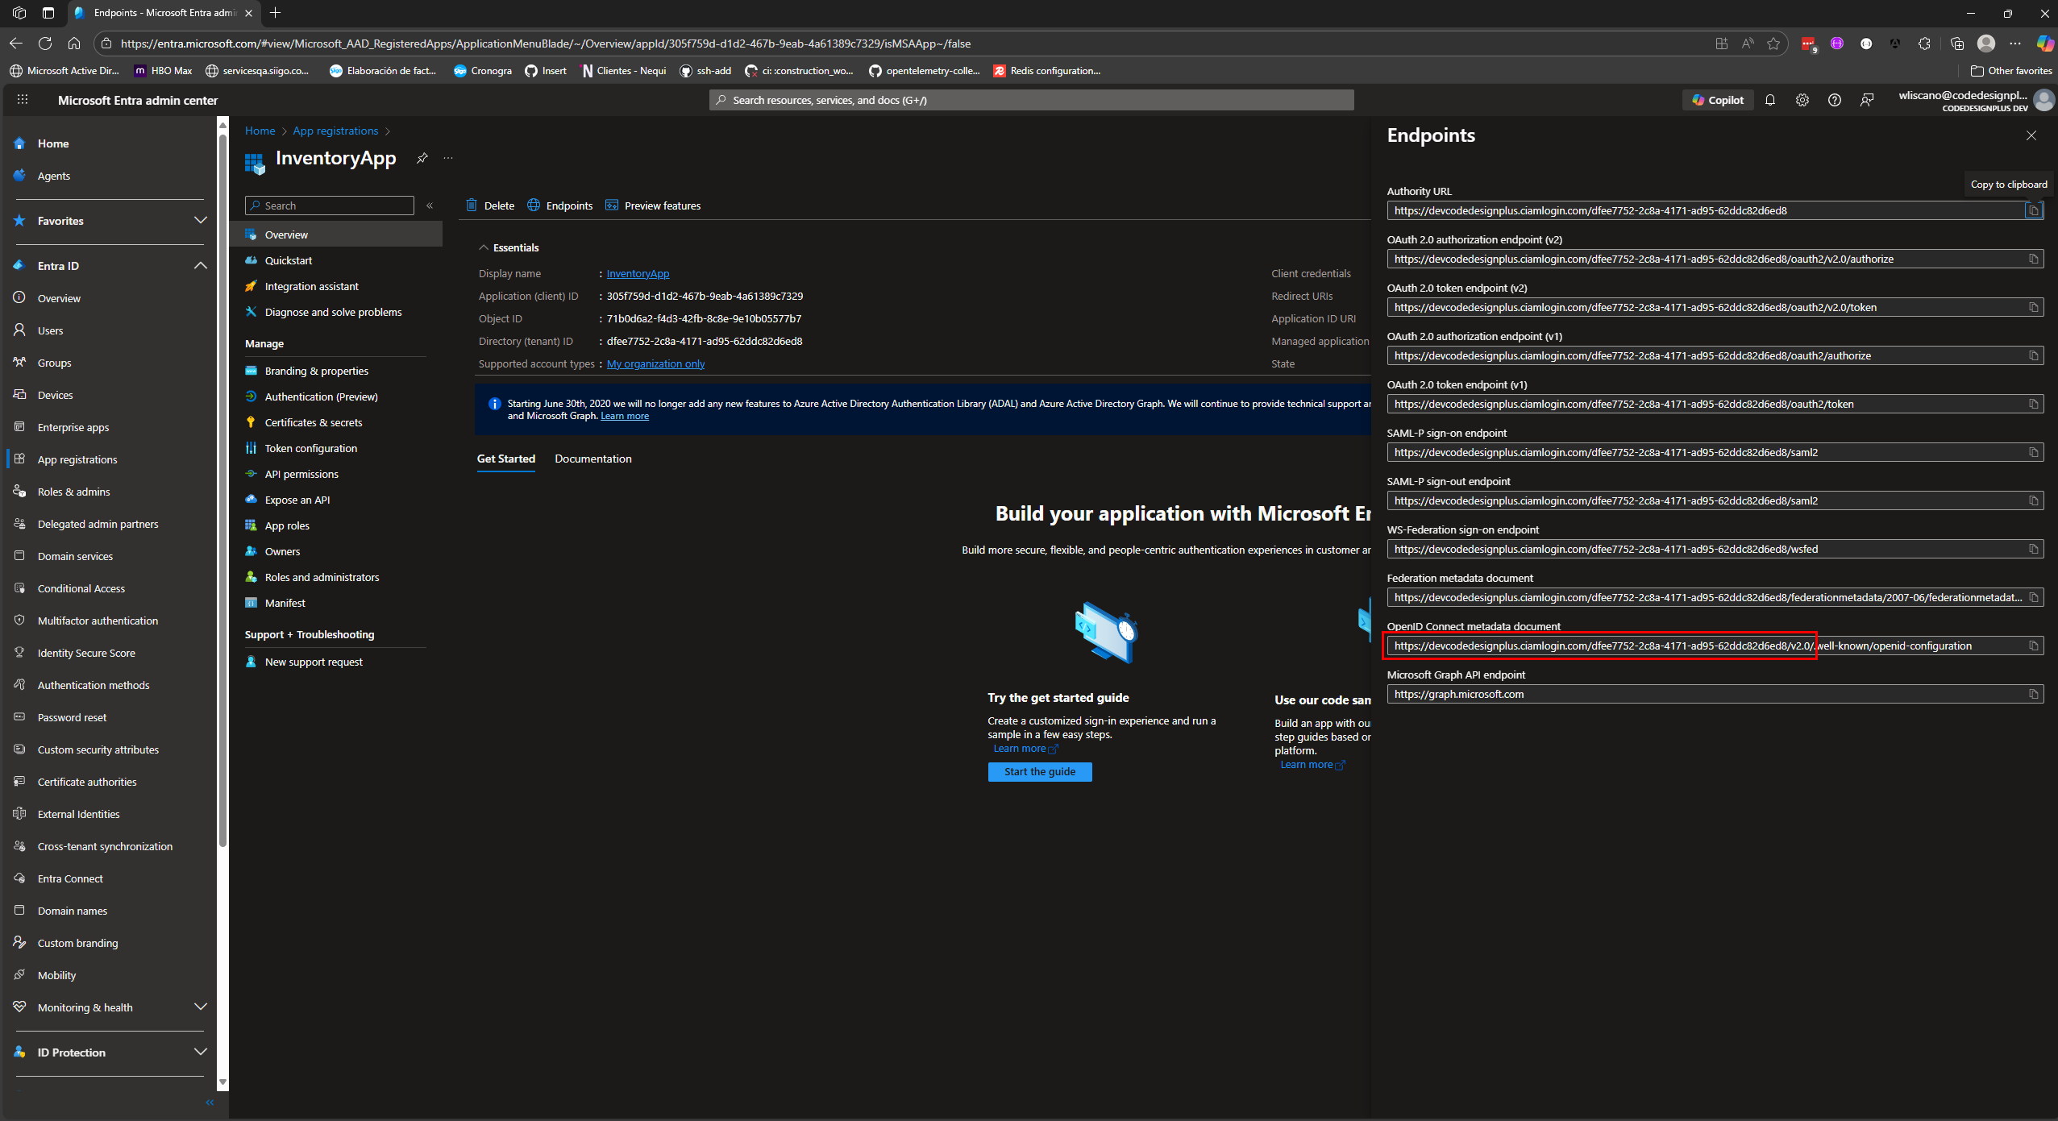Copy SAML-P sign-out endpoint URL
The image size is (2058, 1121).
(x=2034, y=500)
